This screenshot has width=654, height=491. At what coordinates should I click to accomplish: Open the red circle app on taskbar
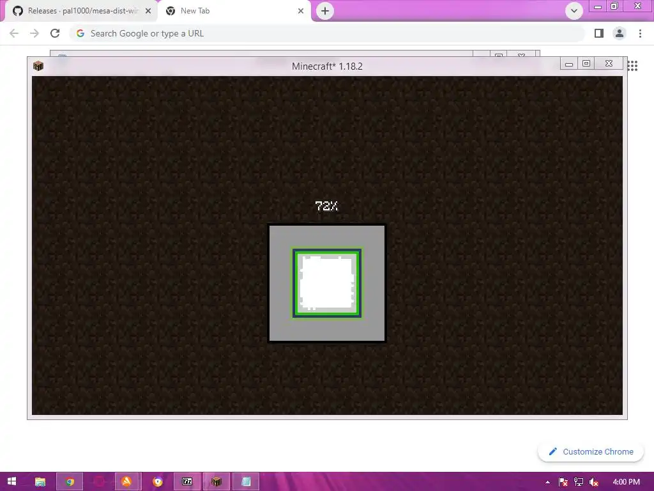pos(99,481)
